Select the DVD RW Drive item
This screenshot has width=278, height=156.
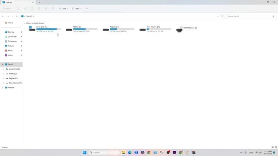tap(187, 29)
